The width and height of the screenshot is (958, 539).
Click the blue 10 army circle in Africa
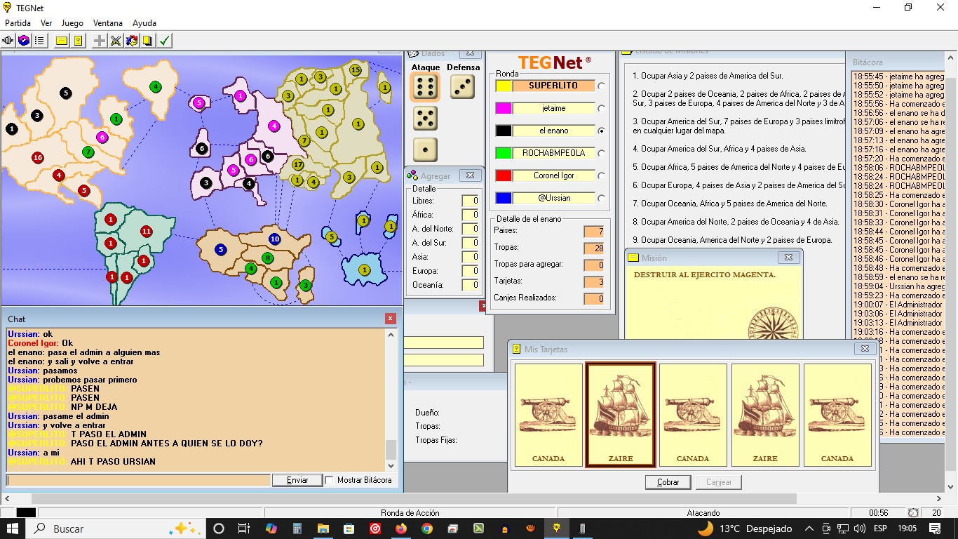pos(275,239)
